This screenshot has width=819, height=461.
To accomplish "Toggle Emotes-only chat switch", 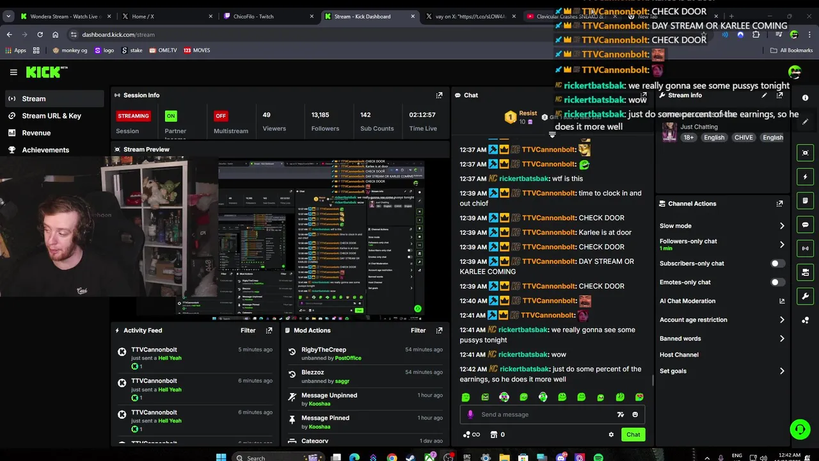I will (777, 282).
